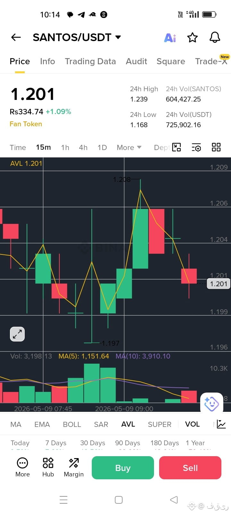
Task: Toggle the BOLL indicator
Action: pos(72,424)
